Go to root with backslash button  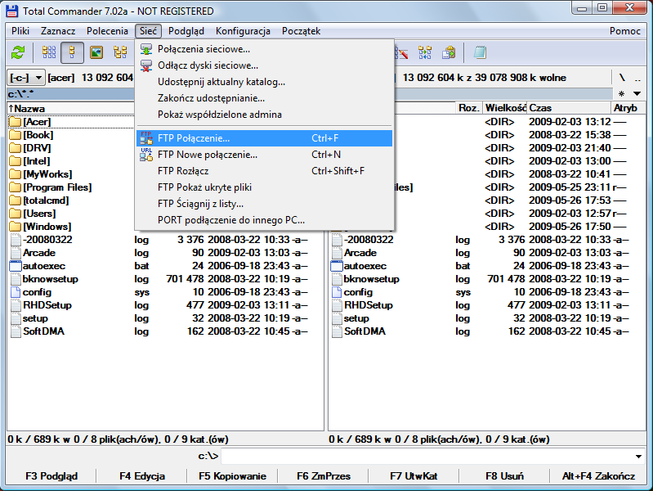tap(622, 78)
